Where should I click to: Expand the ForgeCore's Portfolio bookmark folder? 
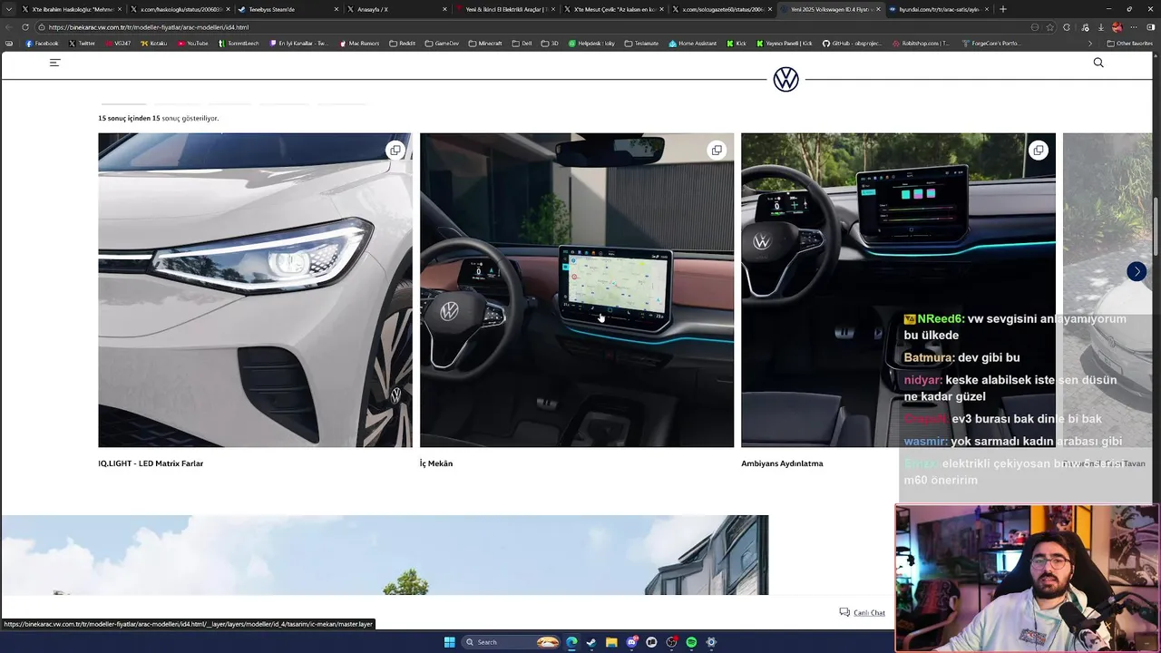990,43
